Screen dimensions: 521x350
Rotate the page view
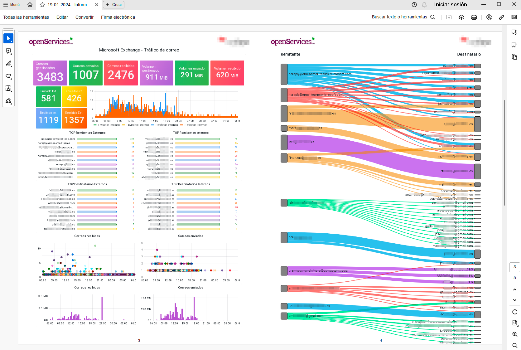click(x=515, y=312)
